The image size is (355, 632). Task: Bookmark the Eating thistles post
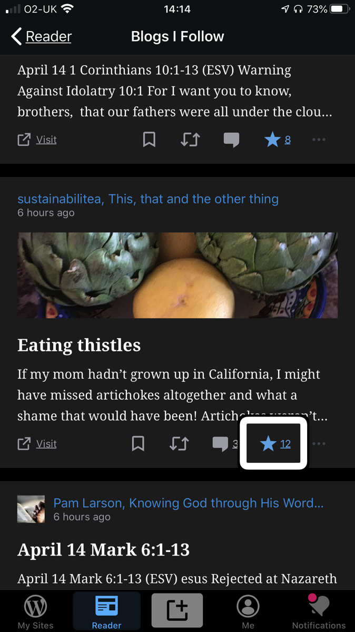138,443
